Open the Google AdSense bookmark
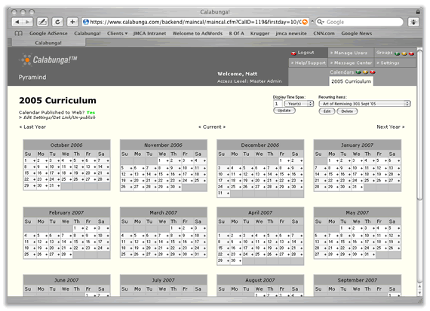This screenshot has width=430, height=311. 48,33
